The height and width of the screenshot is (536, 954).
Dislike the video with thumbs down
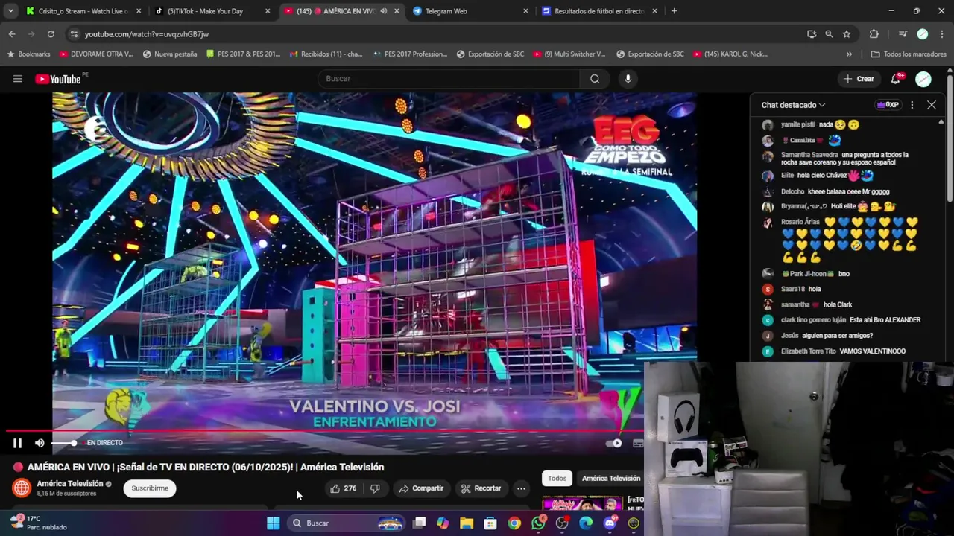coord(375,488)
